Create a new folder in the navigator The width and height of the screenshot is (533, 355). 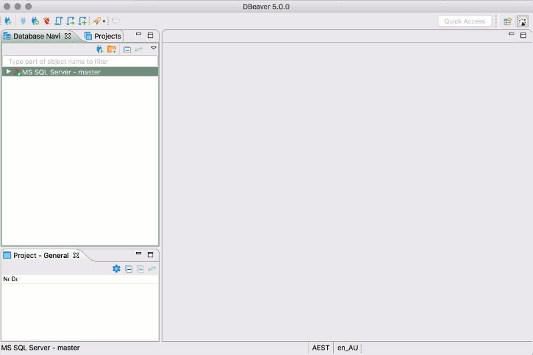(112, 49)
